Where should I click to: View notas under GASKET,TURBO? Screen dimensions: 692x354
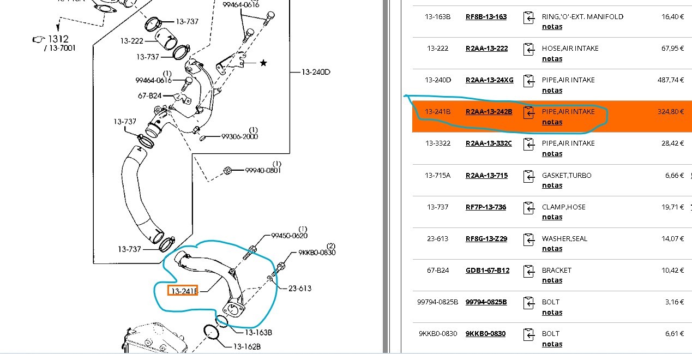point(552,185)
